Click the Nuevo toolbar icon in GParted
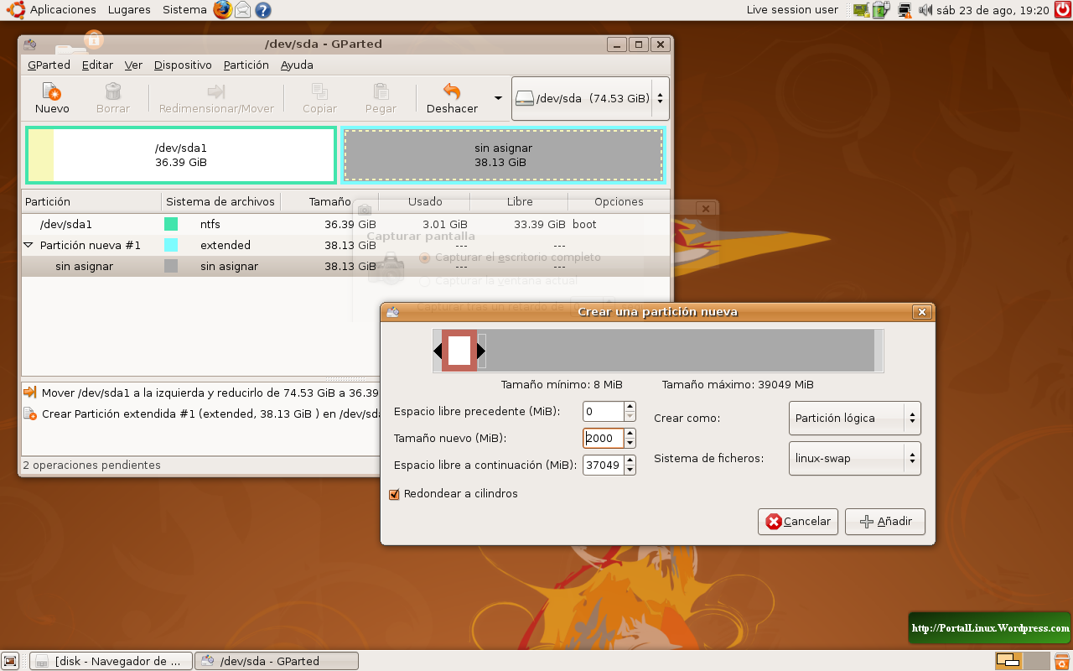 [52, 91]
